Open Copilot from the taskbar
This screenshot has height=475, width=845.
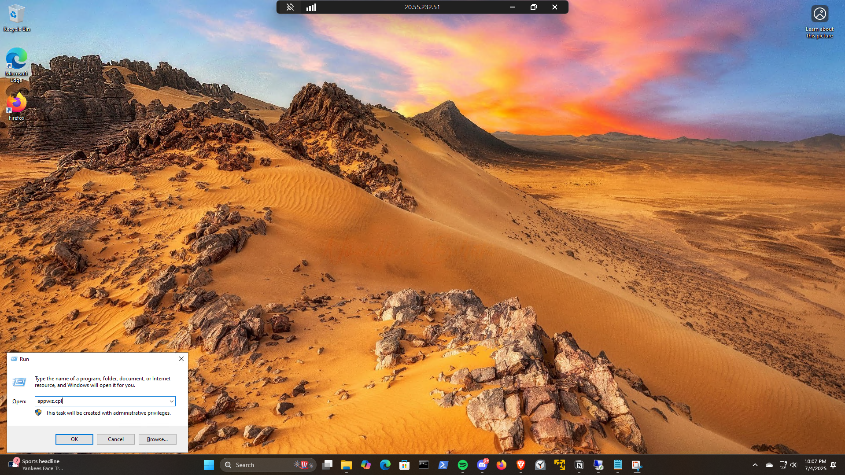(x=365, y=465)
